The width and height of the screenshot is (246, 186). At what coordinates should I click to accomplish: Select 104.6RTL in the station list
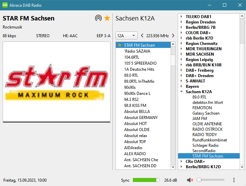pyautogui.click(x=132, y=57)
